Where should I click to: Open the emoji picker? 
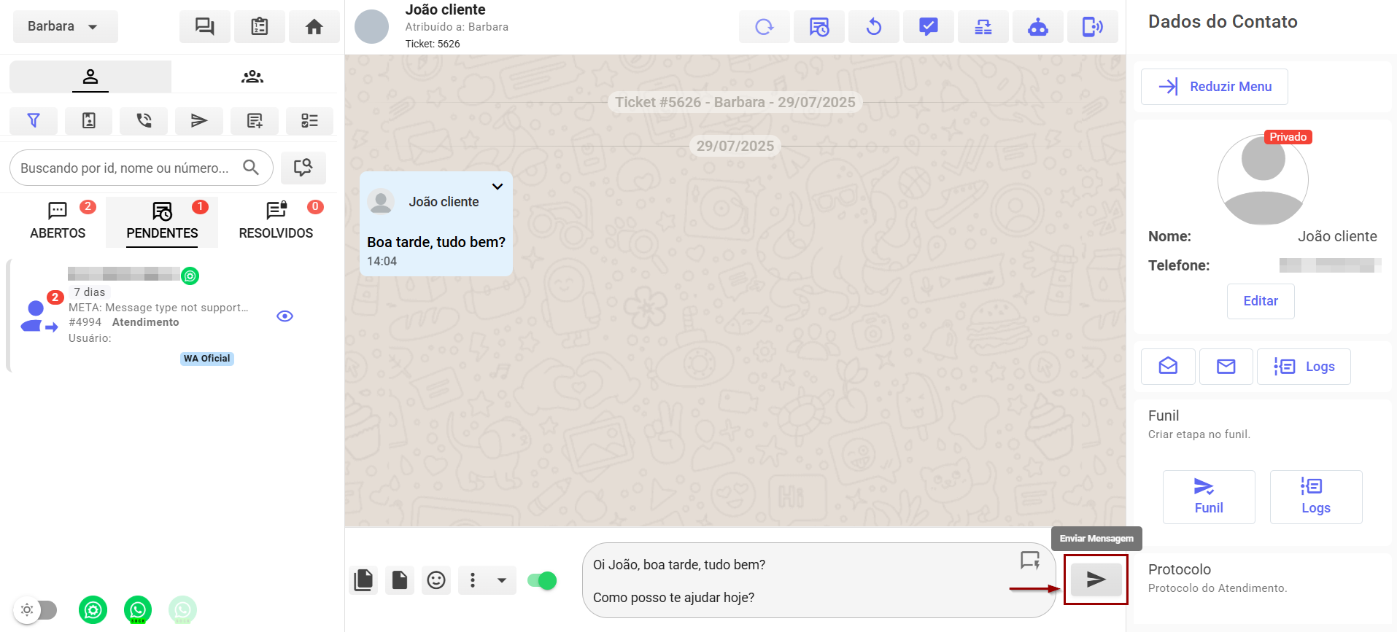coord(436,580)
